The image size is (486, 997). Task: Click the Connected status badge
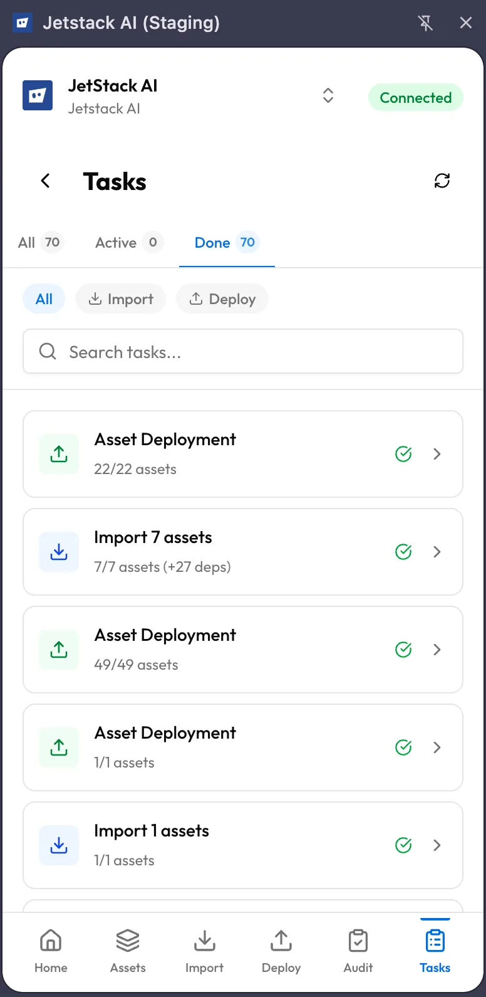pos(416,98)
